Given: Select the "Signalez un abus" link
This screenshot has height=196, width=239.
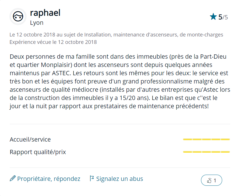Looking at the screenshot, I should [x=119, y=179].
